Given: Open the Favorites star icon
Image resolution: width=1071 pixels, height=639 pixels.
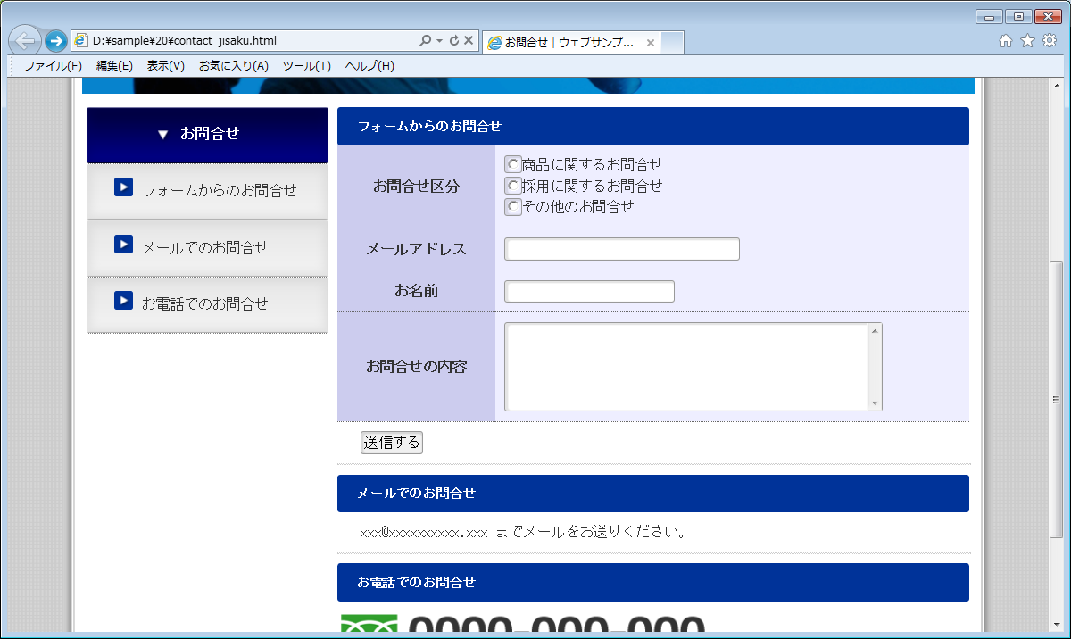Looking at the screenshot, I should [x=1027, y=40].
